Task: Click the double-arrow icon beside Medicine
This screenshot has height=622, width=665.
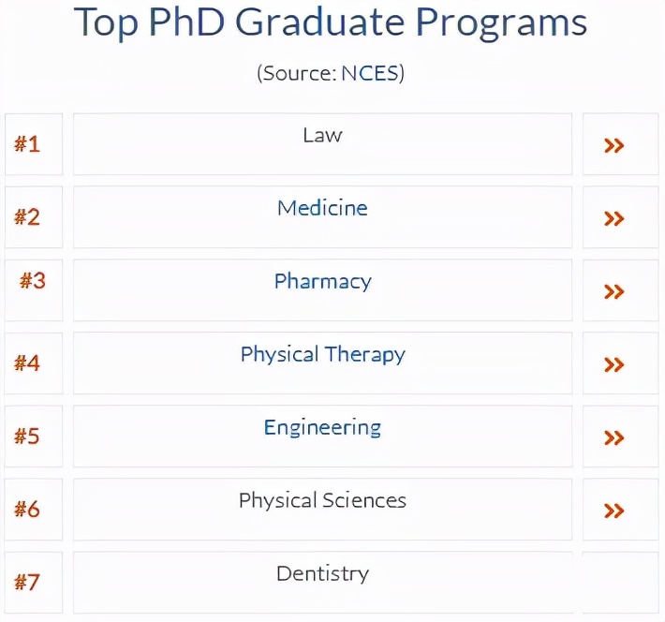Action: click(x=613, y=218)
